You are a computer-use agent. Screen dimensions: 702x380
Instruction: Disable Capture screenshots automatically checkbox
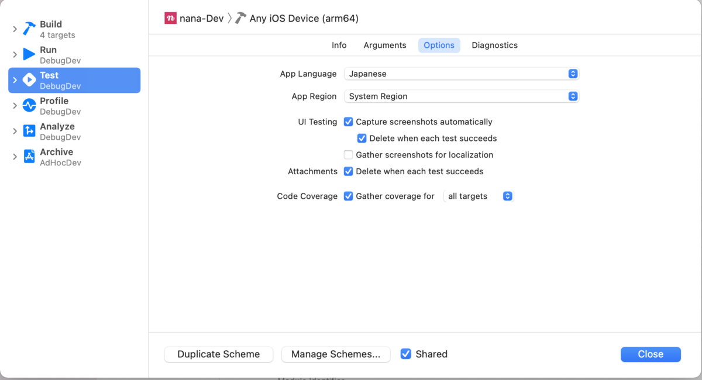pos(348,122)
